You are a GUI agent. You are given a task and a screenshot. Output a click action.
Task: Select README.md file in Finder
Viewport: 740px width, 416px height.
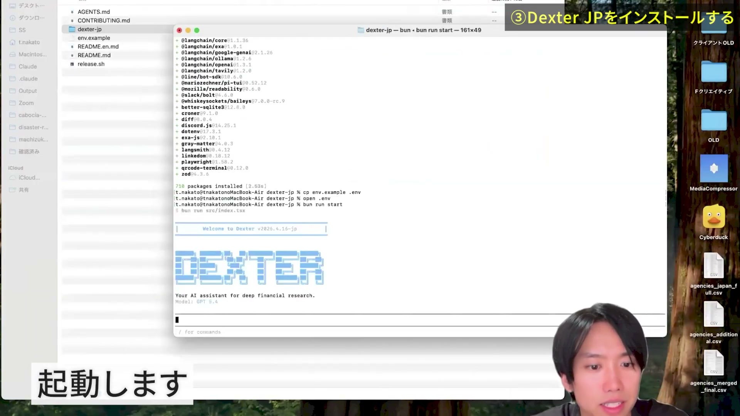click(x=94, y=55)
